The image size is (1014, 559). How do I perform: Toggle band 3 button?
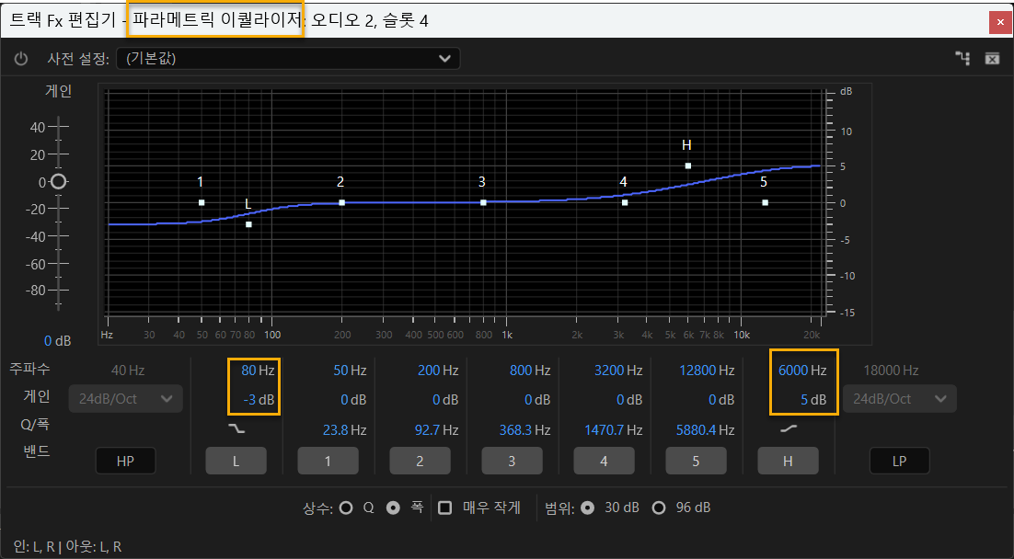pyautogui.click(x=512, y=461)
